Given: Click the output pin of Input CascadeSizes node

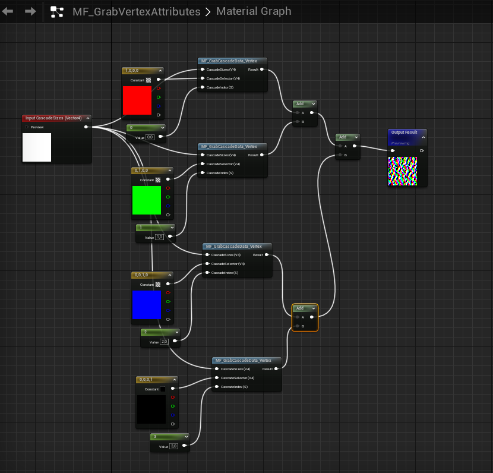Looking at the screenshot, I should [x=87, y=127].
